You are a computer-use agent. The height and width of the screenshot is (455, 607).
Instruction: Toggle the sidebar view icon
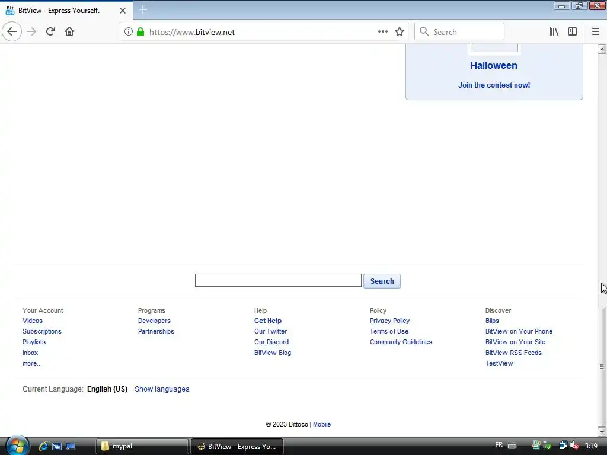573,32
